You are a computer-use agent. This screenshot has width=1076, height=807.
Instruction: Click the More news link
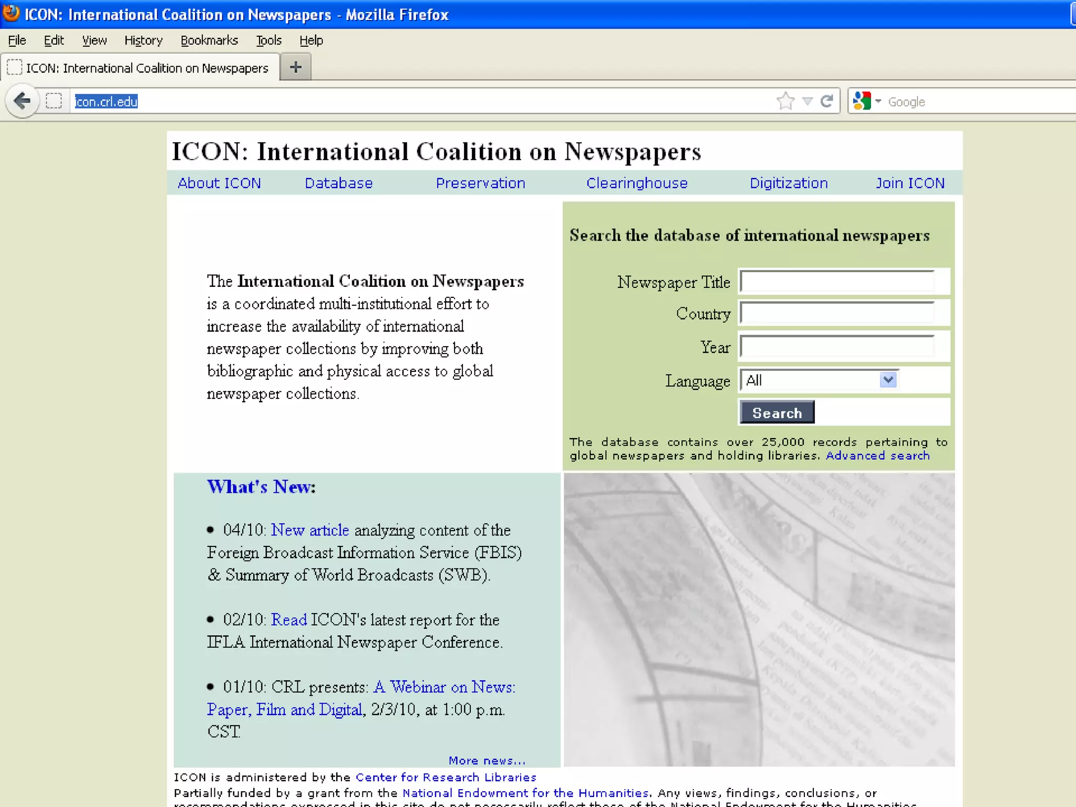coord(487,760)
